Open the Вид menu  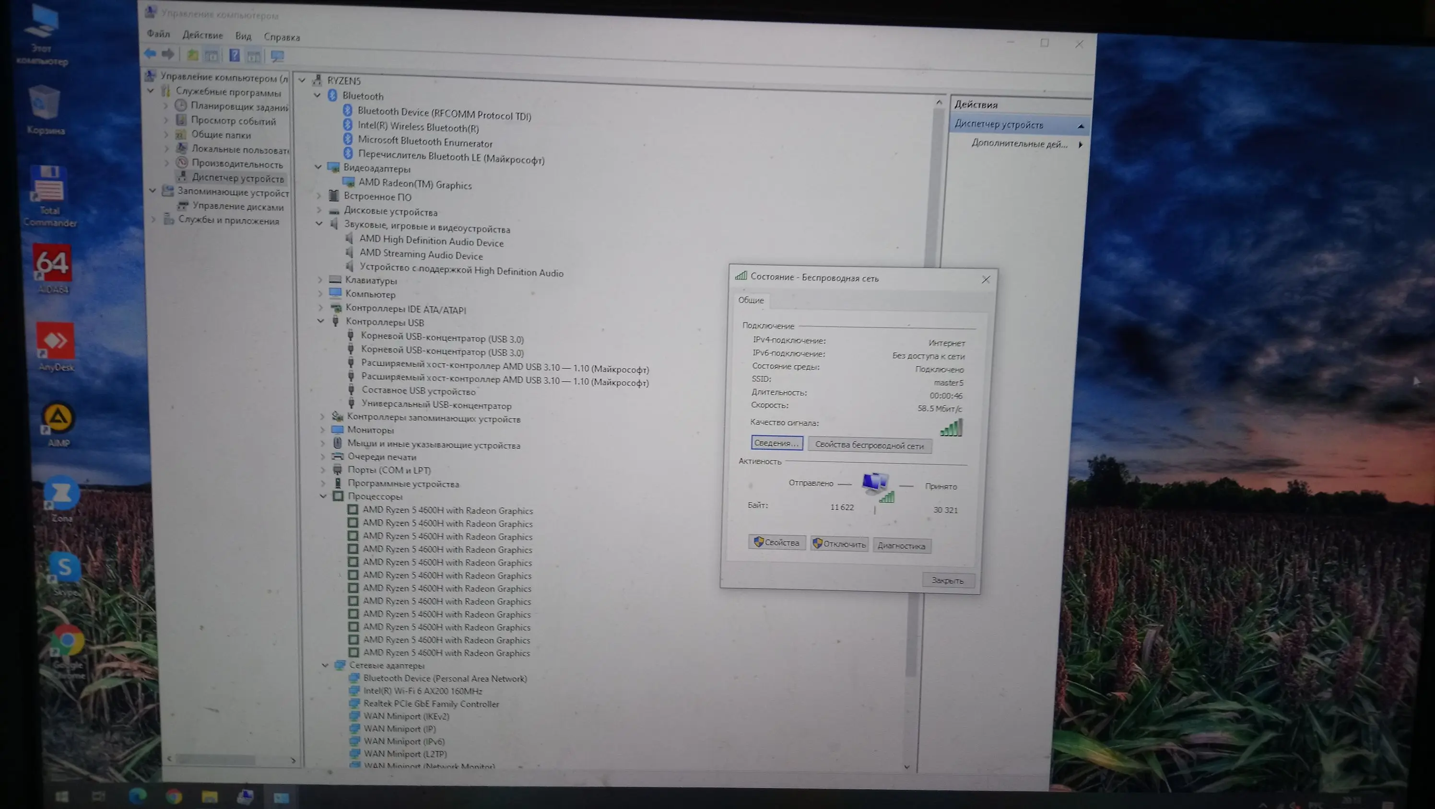[x=243, y=36]
